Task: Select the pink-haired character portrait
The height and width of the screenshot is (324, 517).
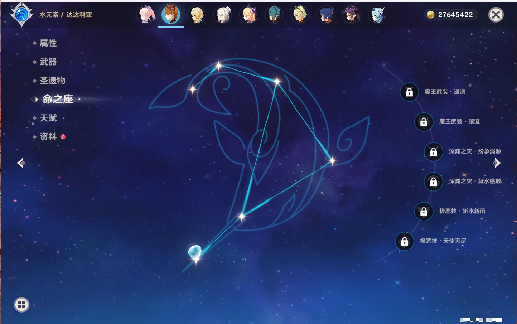Action: tap(146, 15)
